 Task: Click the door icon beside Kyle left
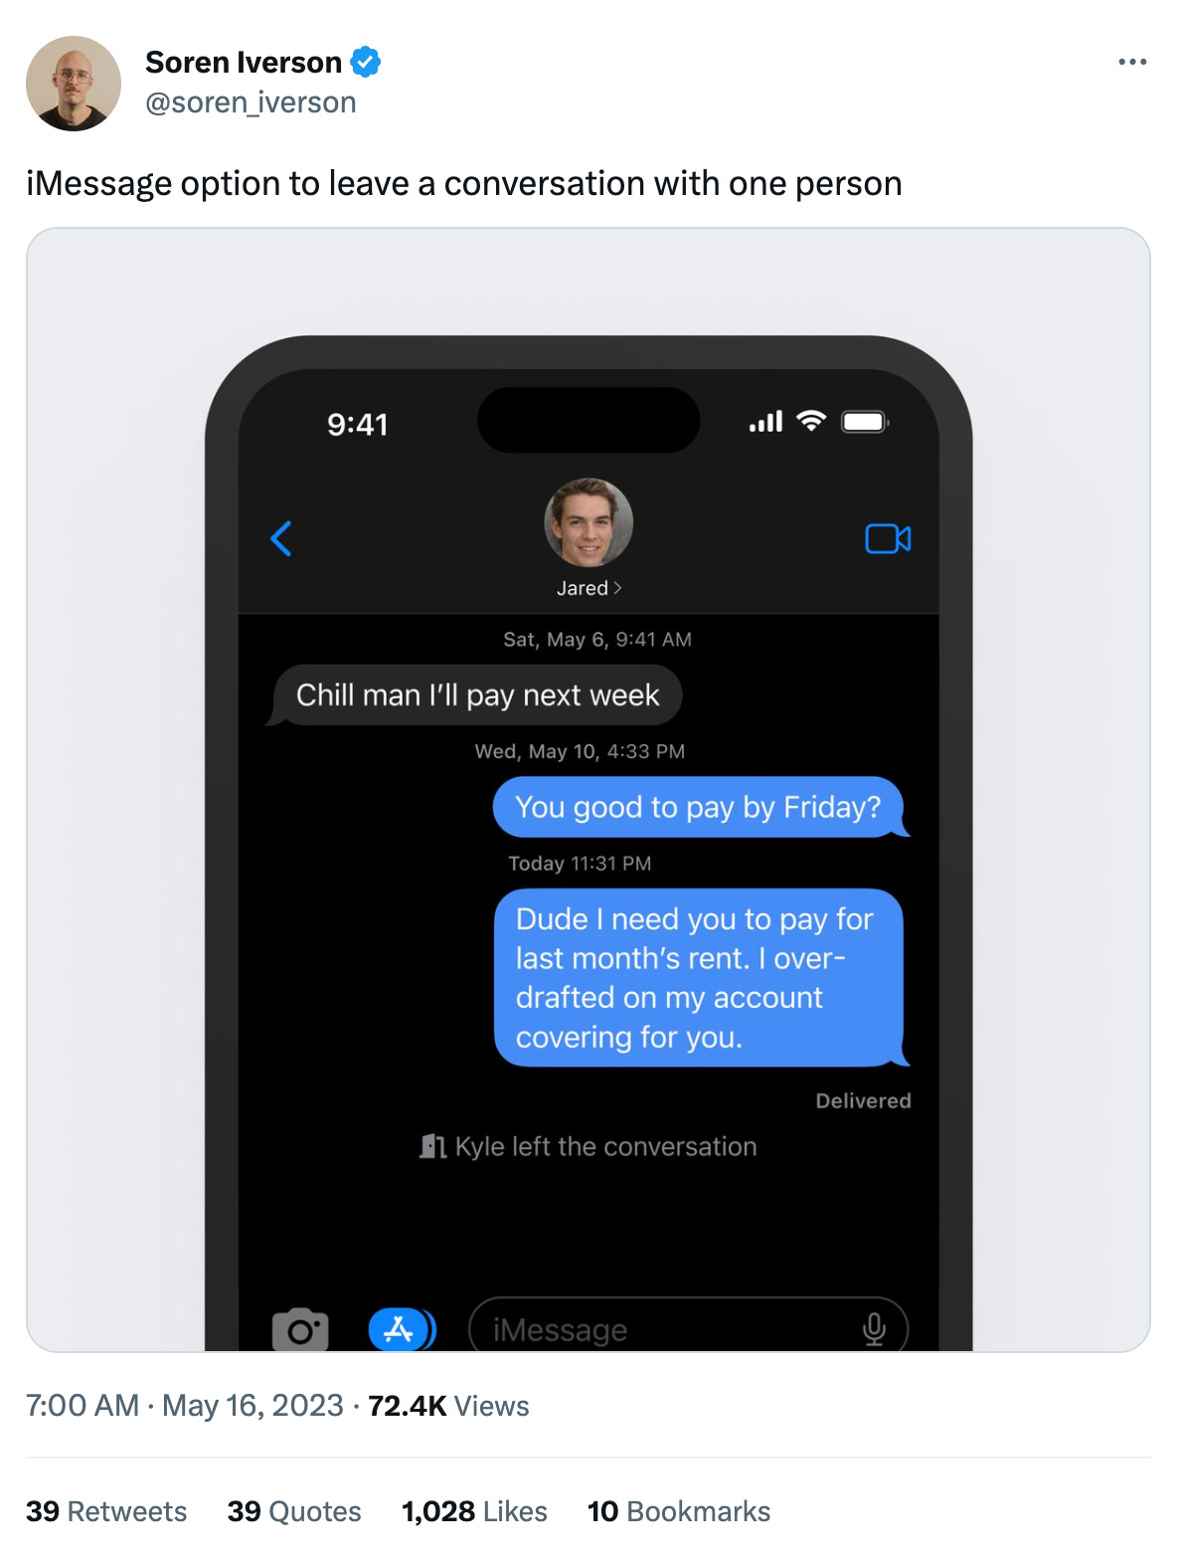pos(432,1146)
